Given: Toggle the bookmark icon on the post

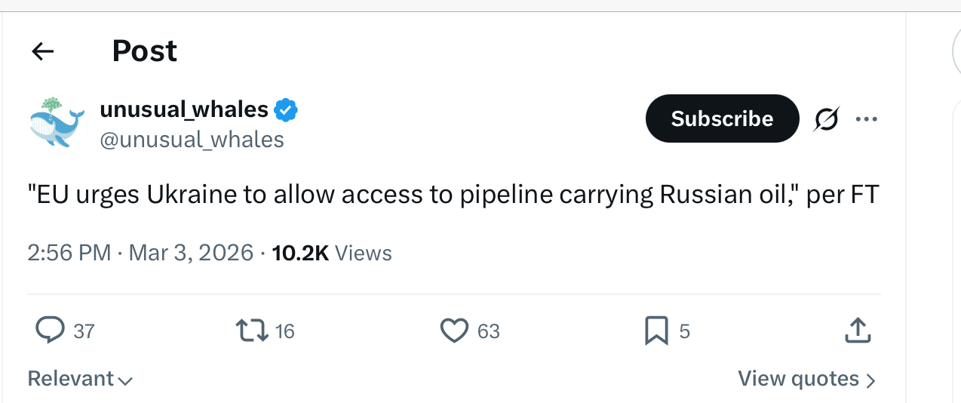Looking at the screenshot, I should pos(656,331).
